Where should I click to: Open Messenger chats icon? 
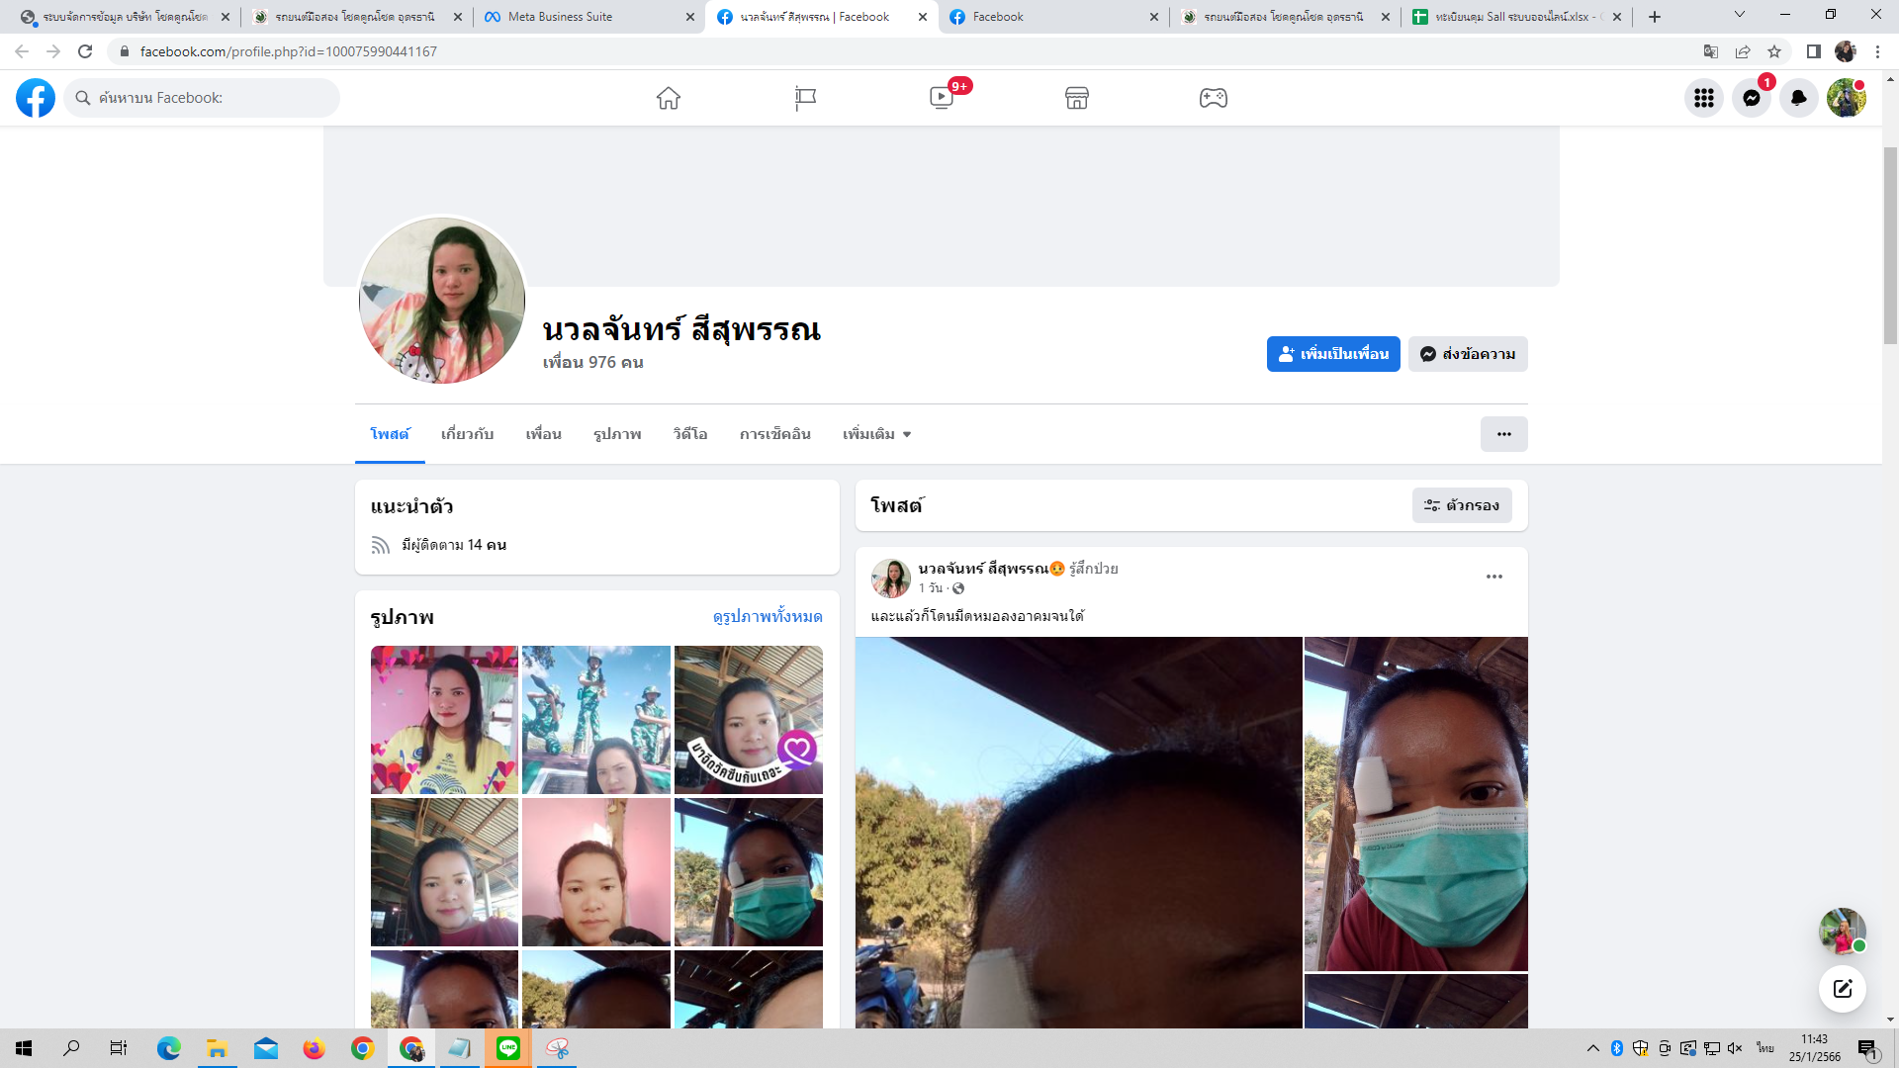click(1751, 98)
